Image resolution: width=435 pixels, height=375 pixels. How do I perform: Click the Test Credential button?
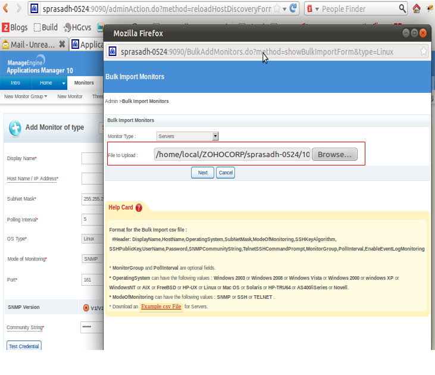point(24,346)
